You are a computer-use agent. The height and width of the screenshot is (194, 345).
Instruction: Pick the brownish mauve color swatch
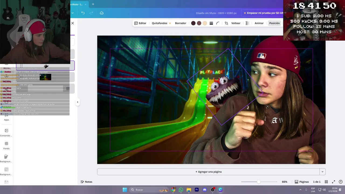pyautogui.click(x=199, y=23)
